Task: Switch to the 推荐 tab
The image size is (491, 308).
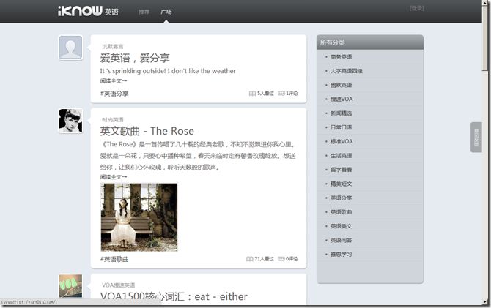Action: pyautogui.click(x=144, y=12)
